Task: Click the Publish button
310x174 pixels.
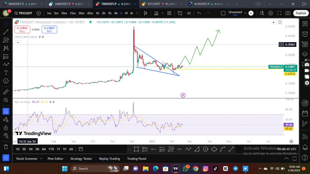Action: coord(301,13)
